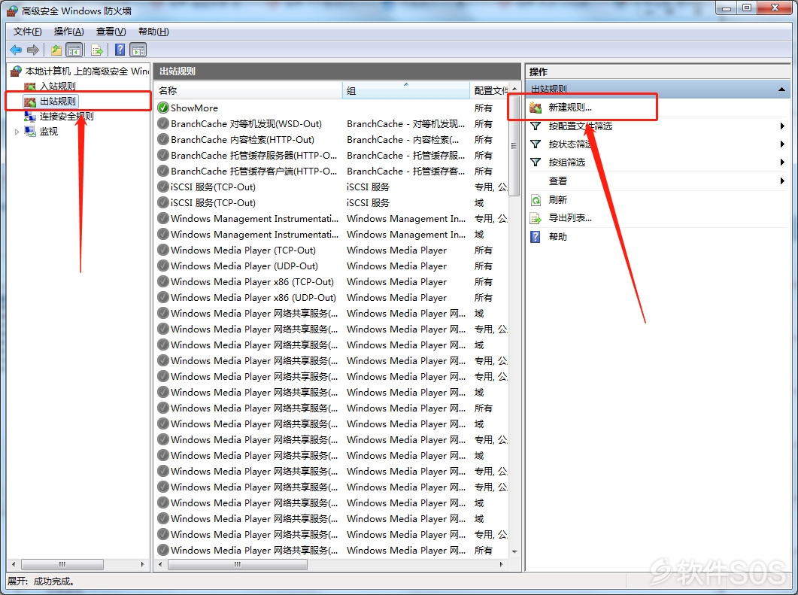
Task: Click 查看 in the Actions pane
Action: [558, 181]
